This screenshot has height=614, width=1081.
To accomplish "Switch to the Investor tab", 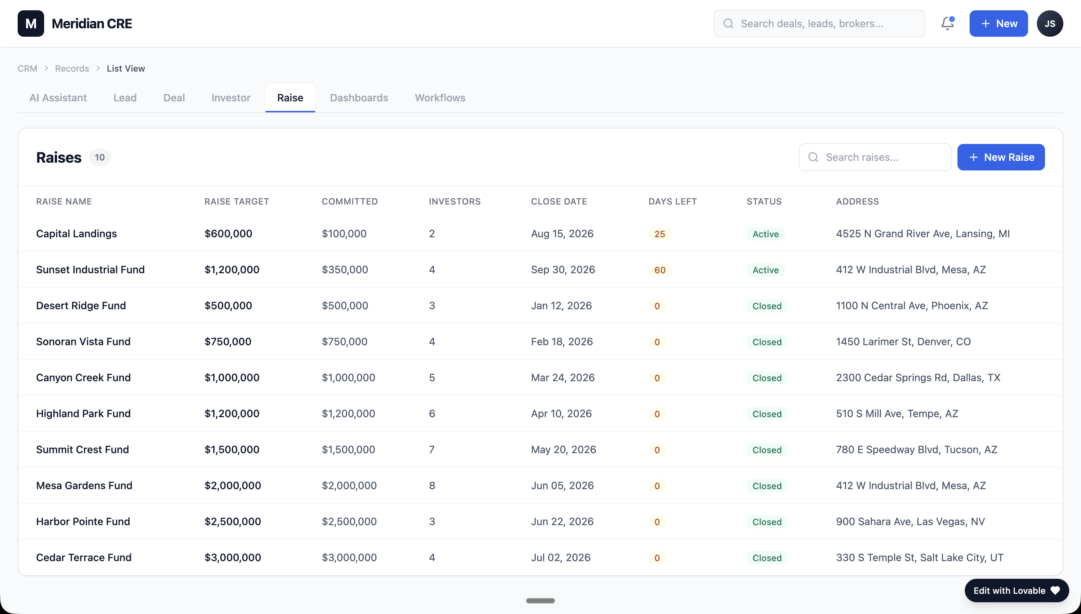I will coord(231,98).
